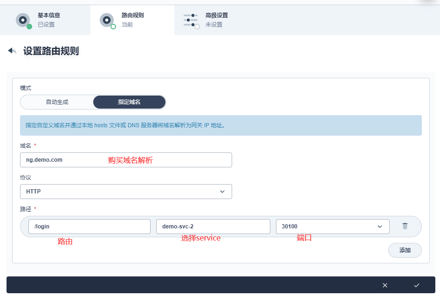Go to the 路由规则 tab label
Viewport: 440px width, 296px height.
click(x=133, y=15)
